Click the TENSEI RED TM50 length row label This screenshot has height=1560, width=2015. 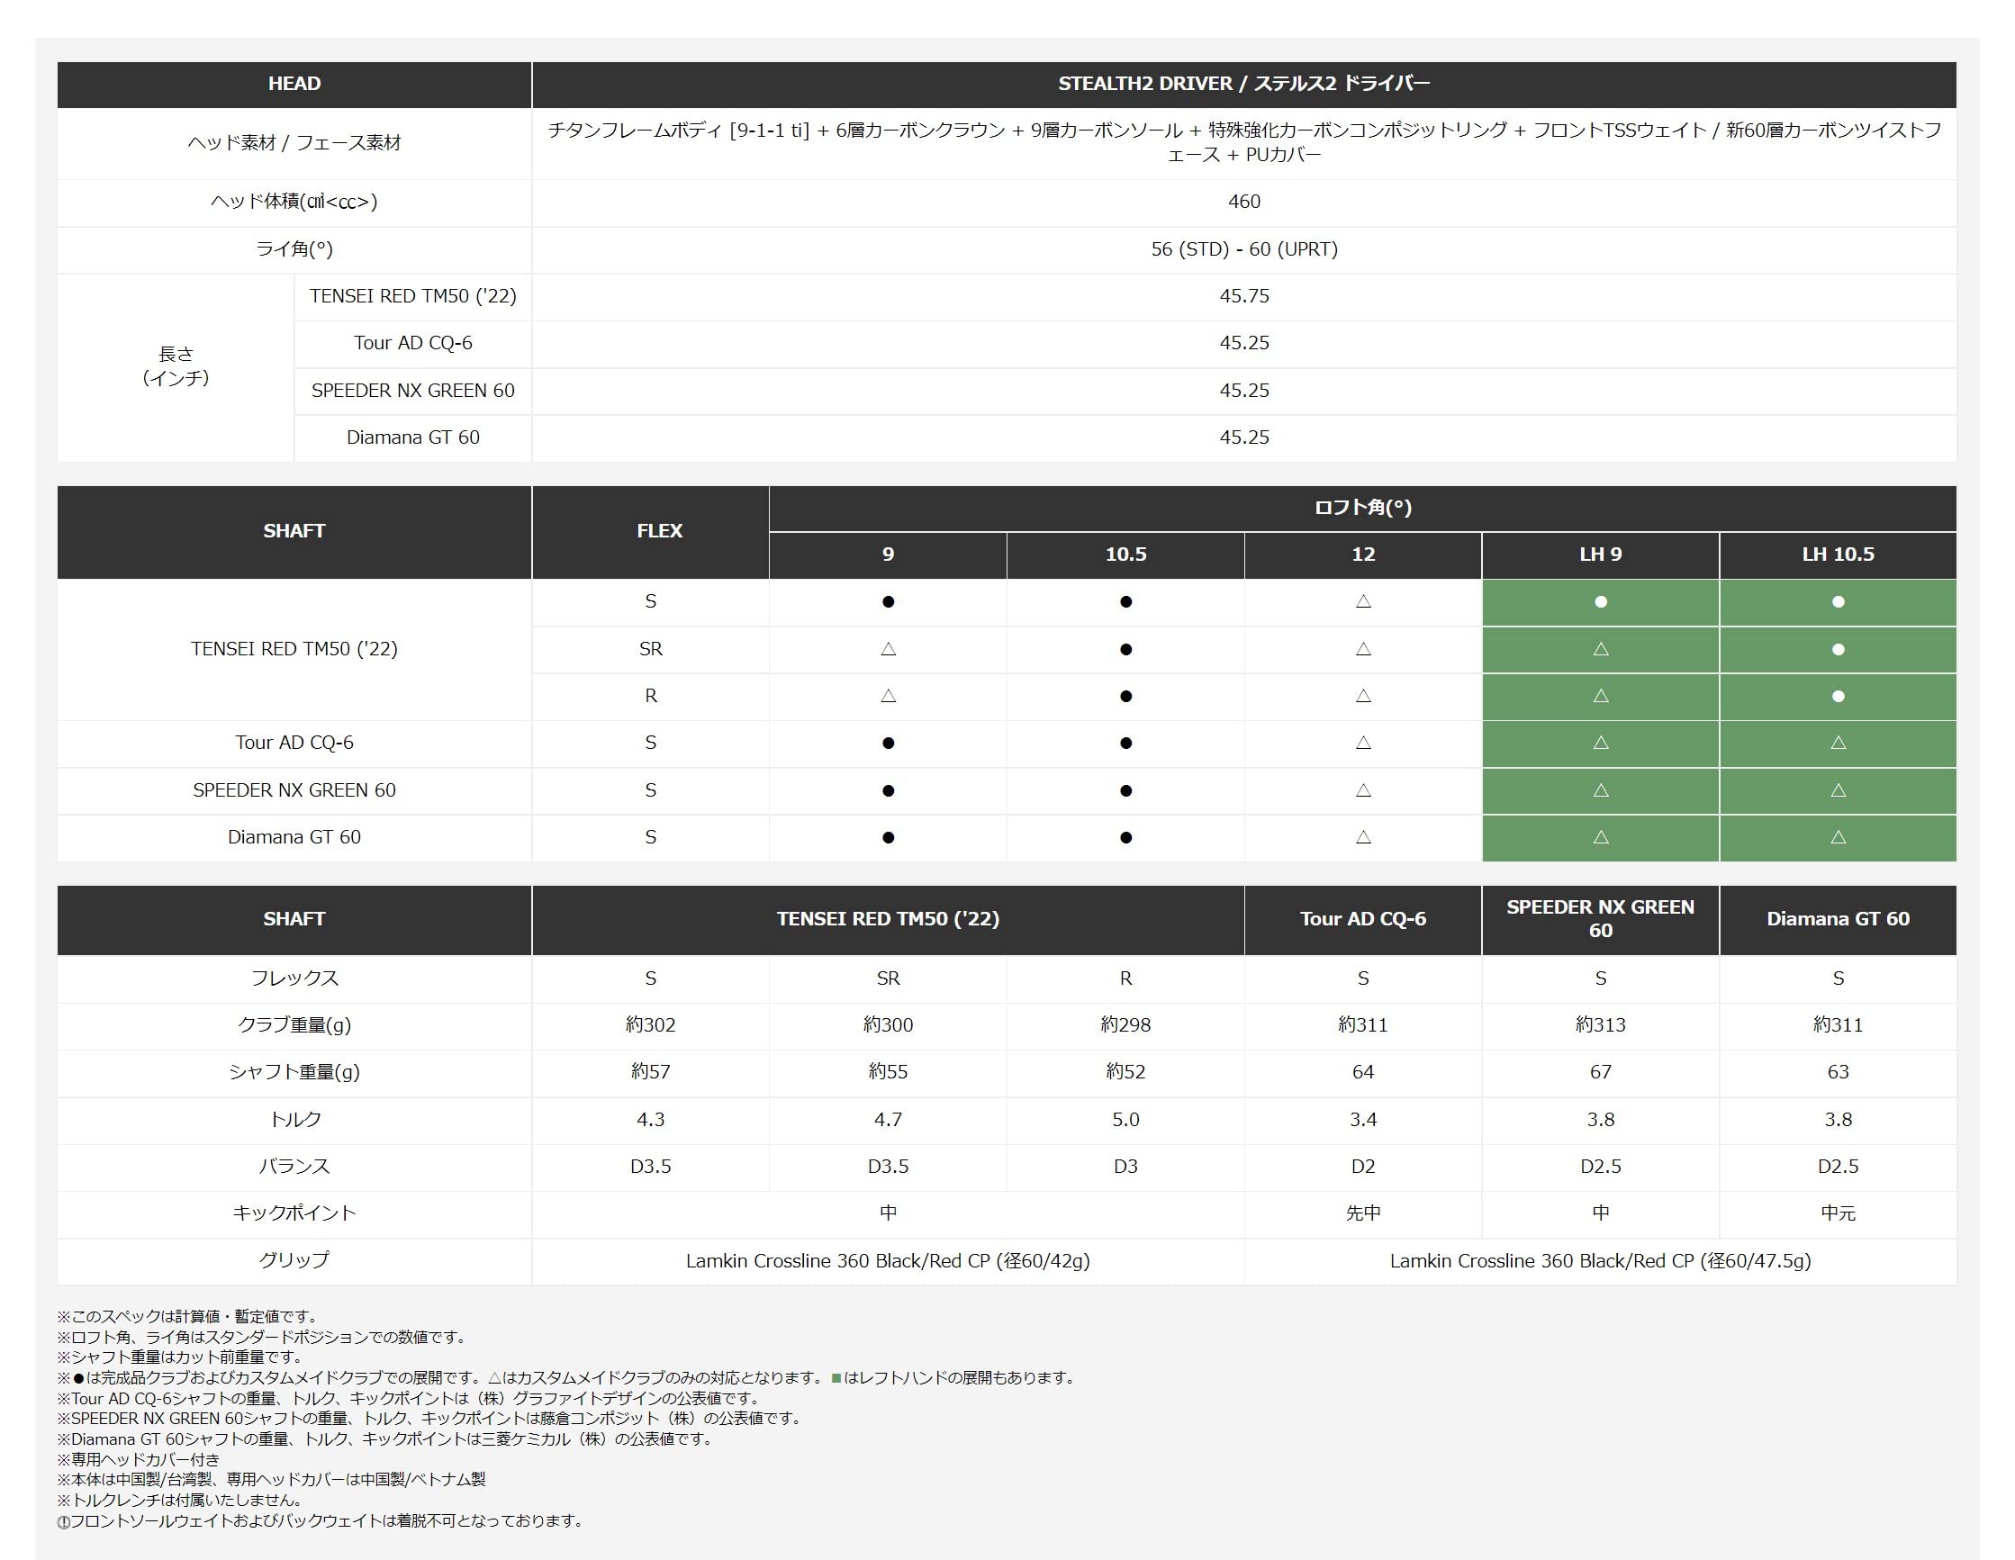412,296
